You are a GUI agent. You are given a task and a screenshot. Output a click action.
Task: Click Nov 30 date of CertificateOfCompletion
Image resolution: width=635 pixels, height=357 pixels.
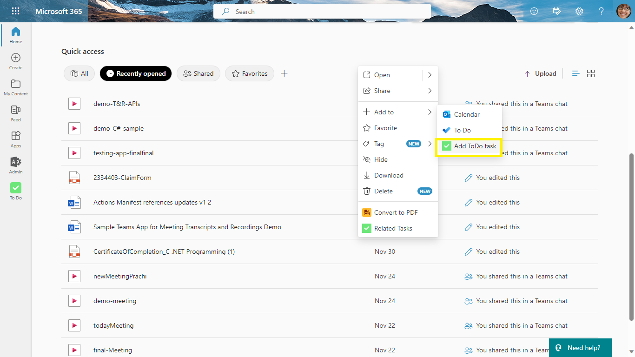[x=385, y=251]
